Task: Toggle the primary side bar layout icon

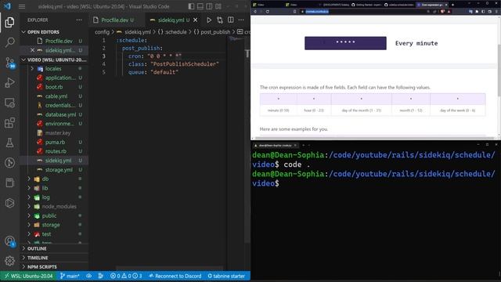Action: coord(191,6)
